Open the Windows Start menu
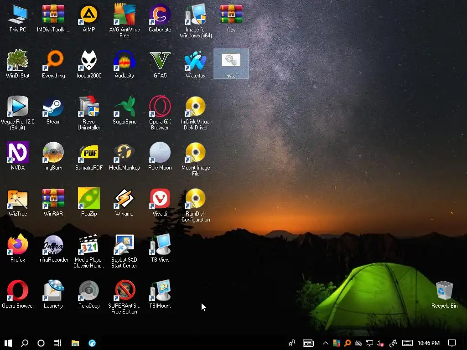This screenshot has width=467, height=350. coord(8,343)
